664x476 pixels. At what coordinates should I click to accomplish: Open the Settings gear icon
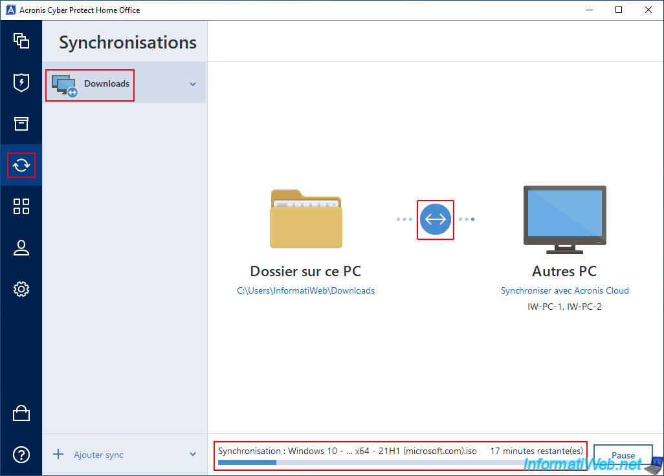point(21,289)
